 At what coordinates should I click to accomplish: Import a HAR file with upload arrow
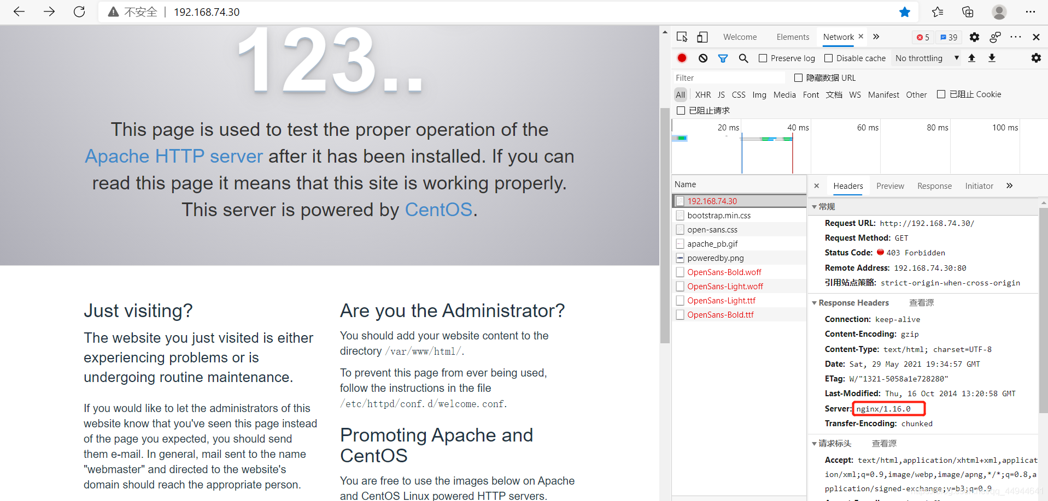[971, 58]
